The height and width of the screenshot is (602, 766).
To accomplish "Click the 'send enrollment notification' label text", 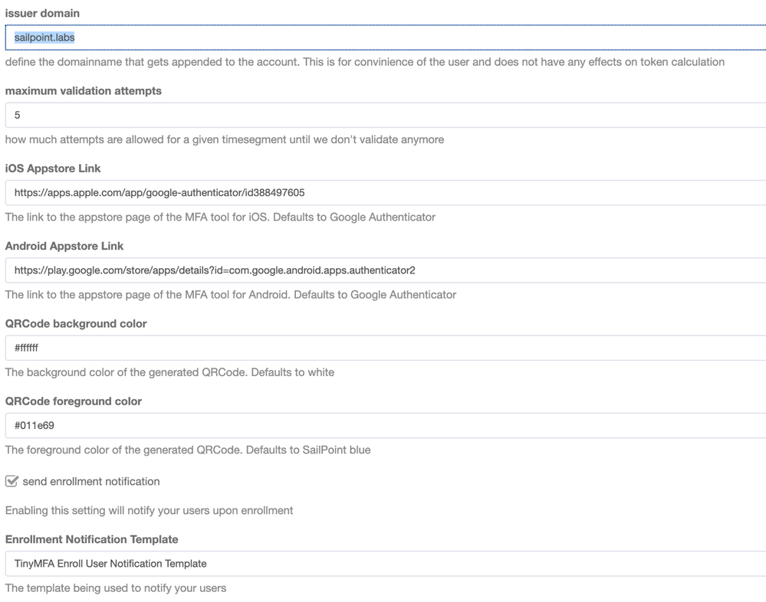I will click(x=91, y=482).
